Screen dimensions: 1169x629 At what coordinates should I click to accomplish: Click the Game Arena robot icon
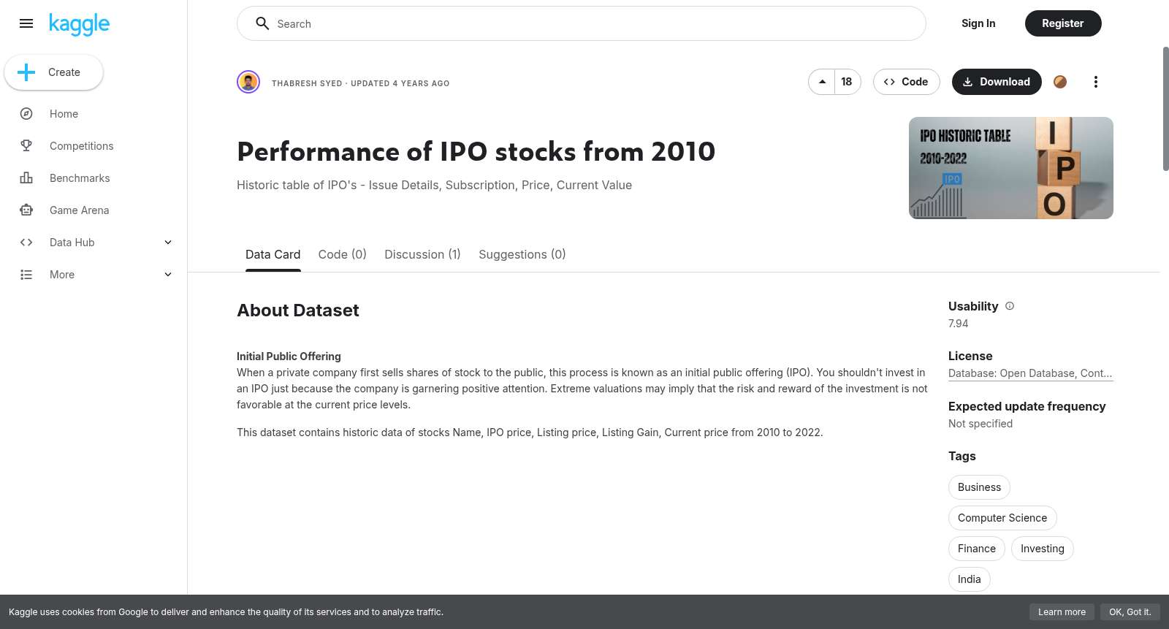pos(26,210)
